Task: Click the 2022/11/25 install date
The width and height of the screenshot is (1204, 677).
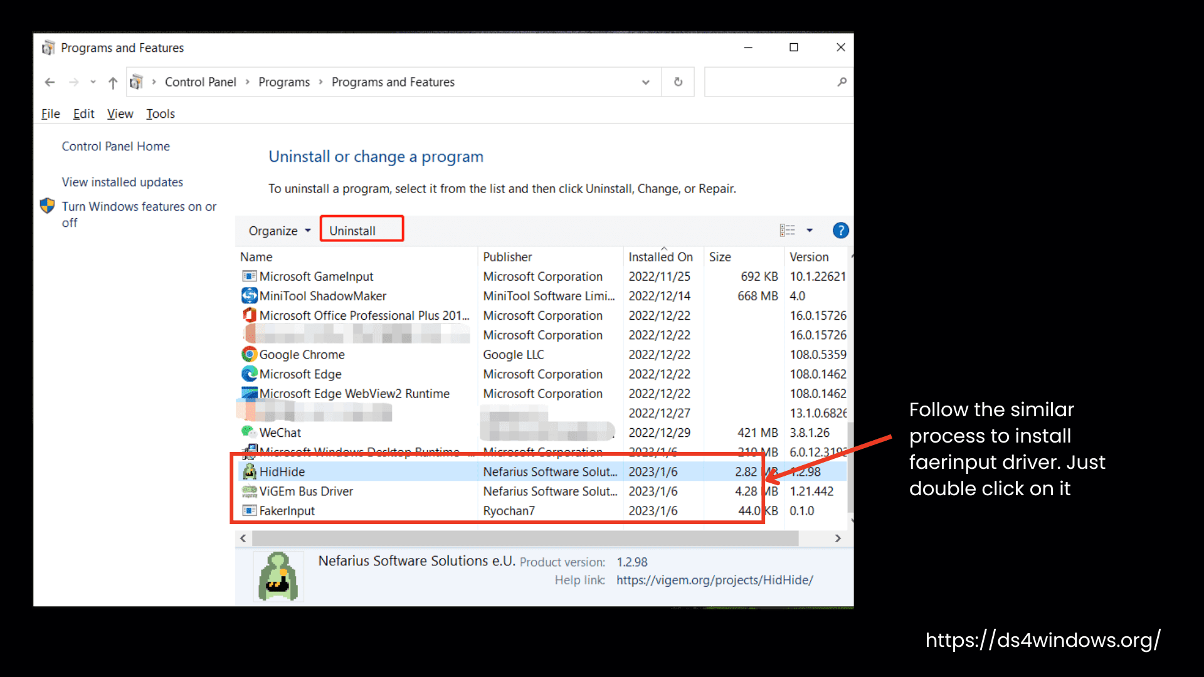Action: tap(659, 276)
